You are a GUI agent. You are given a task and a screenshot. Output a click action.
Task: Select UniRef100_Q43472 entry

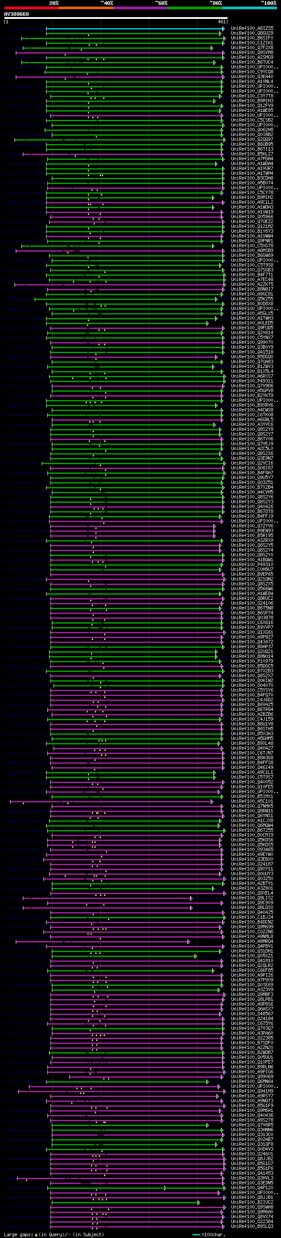(252, 642)
